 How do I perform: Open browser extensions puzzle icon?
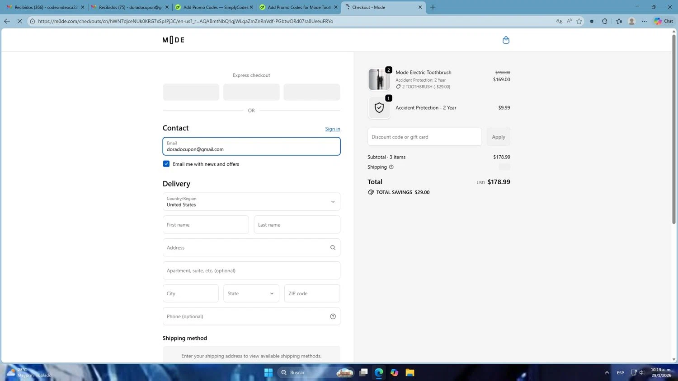coord(605,21)
